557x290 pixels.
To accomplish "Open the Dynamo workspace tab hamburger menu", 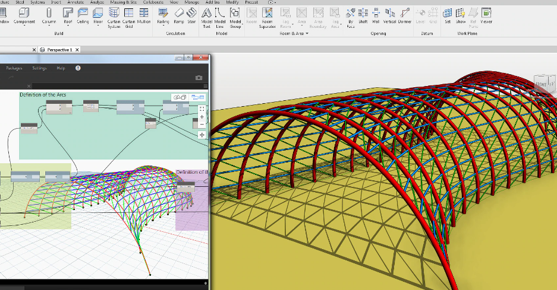I will pyautogui.click(x=205, y=86).
